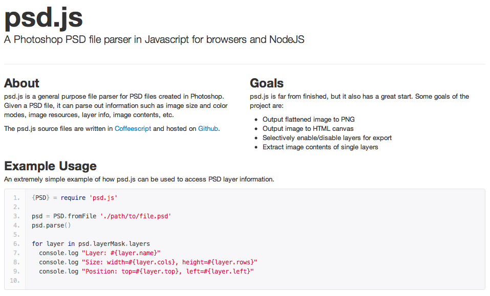This screenshot has width=490, height=296.
Task: Click line number 10 in code block
Action: click(x=15, y=281)
